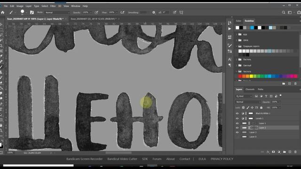Toggle lock transparent pixels

243,108
